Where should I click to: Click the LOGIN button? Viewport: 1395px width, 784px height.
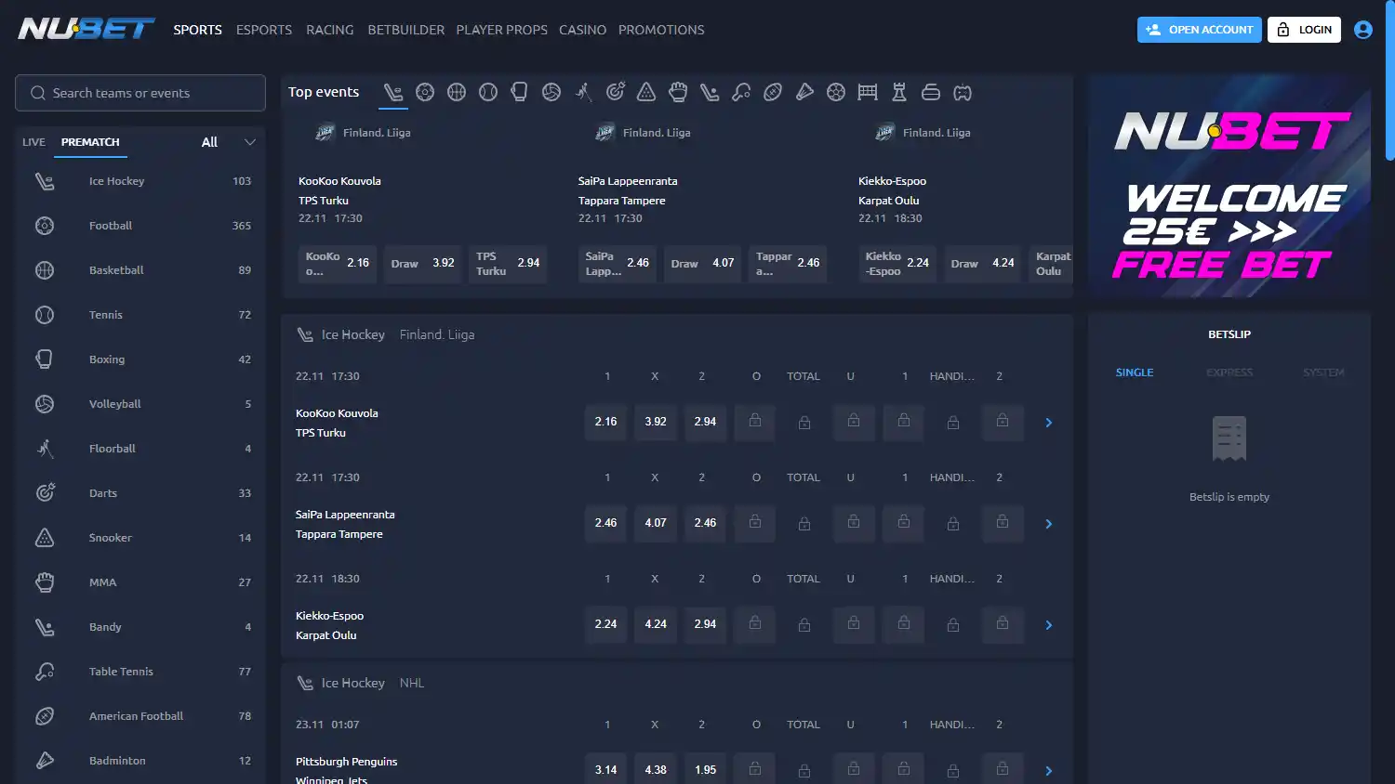coord(1304,30)
